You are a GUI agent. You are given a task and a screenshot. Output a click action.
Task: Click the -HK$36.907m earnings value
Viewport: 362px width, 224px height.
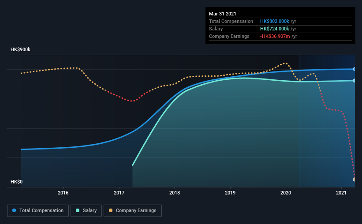[275, 36]
